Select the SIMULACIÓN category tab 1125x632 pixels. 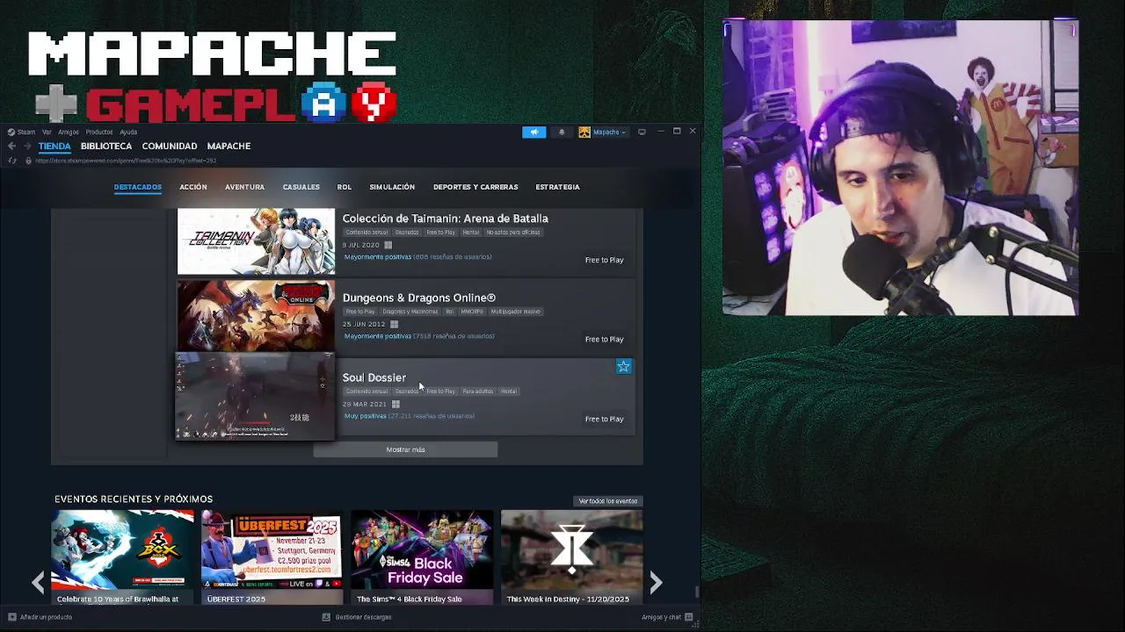pos(392,187)
